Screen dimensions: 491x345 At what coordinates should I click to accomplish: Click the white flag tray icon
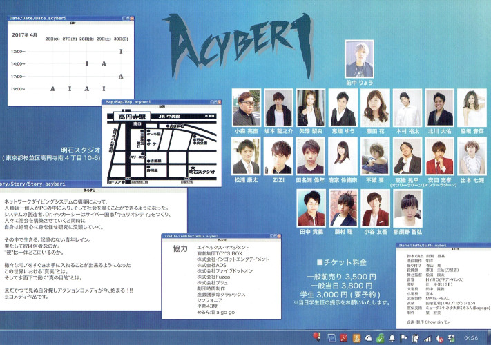[403, 338]
